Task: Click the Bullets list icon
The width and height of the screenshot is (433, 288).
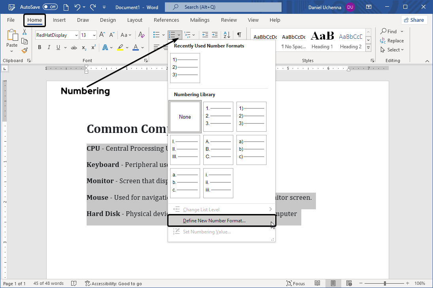Action: tap(156, 35)
